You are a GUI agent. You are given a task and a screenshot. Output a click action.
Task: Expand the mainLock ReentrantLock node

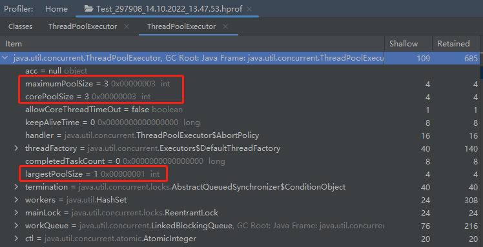16,213
